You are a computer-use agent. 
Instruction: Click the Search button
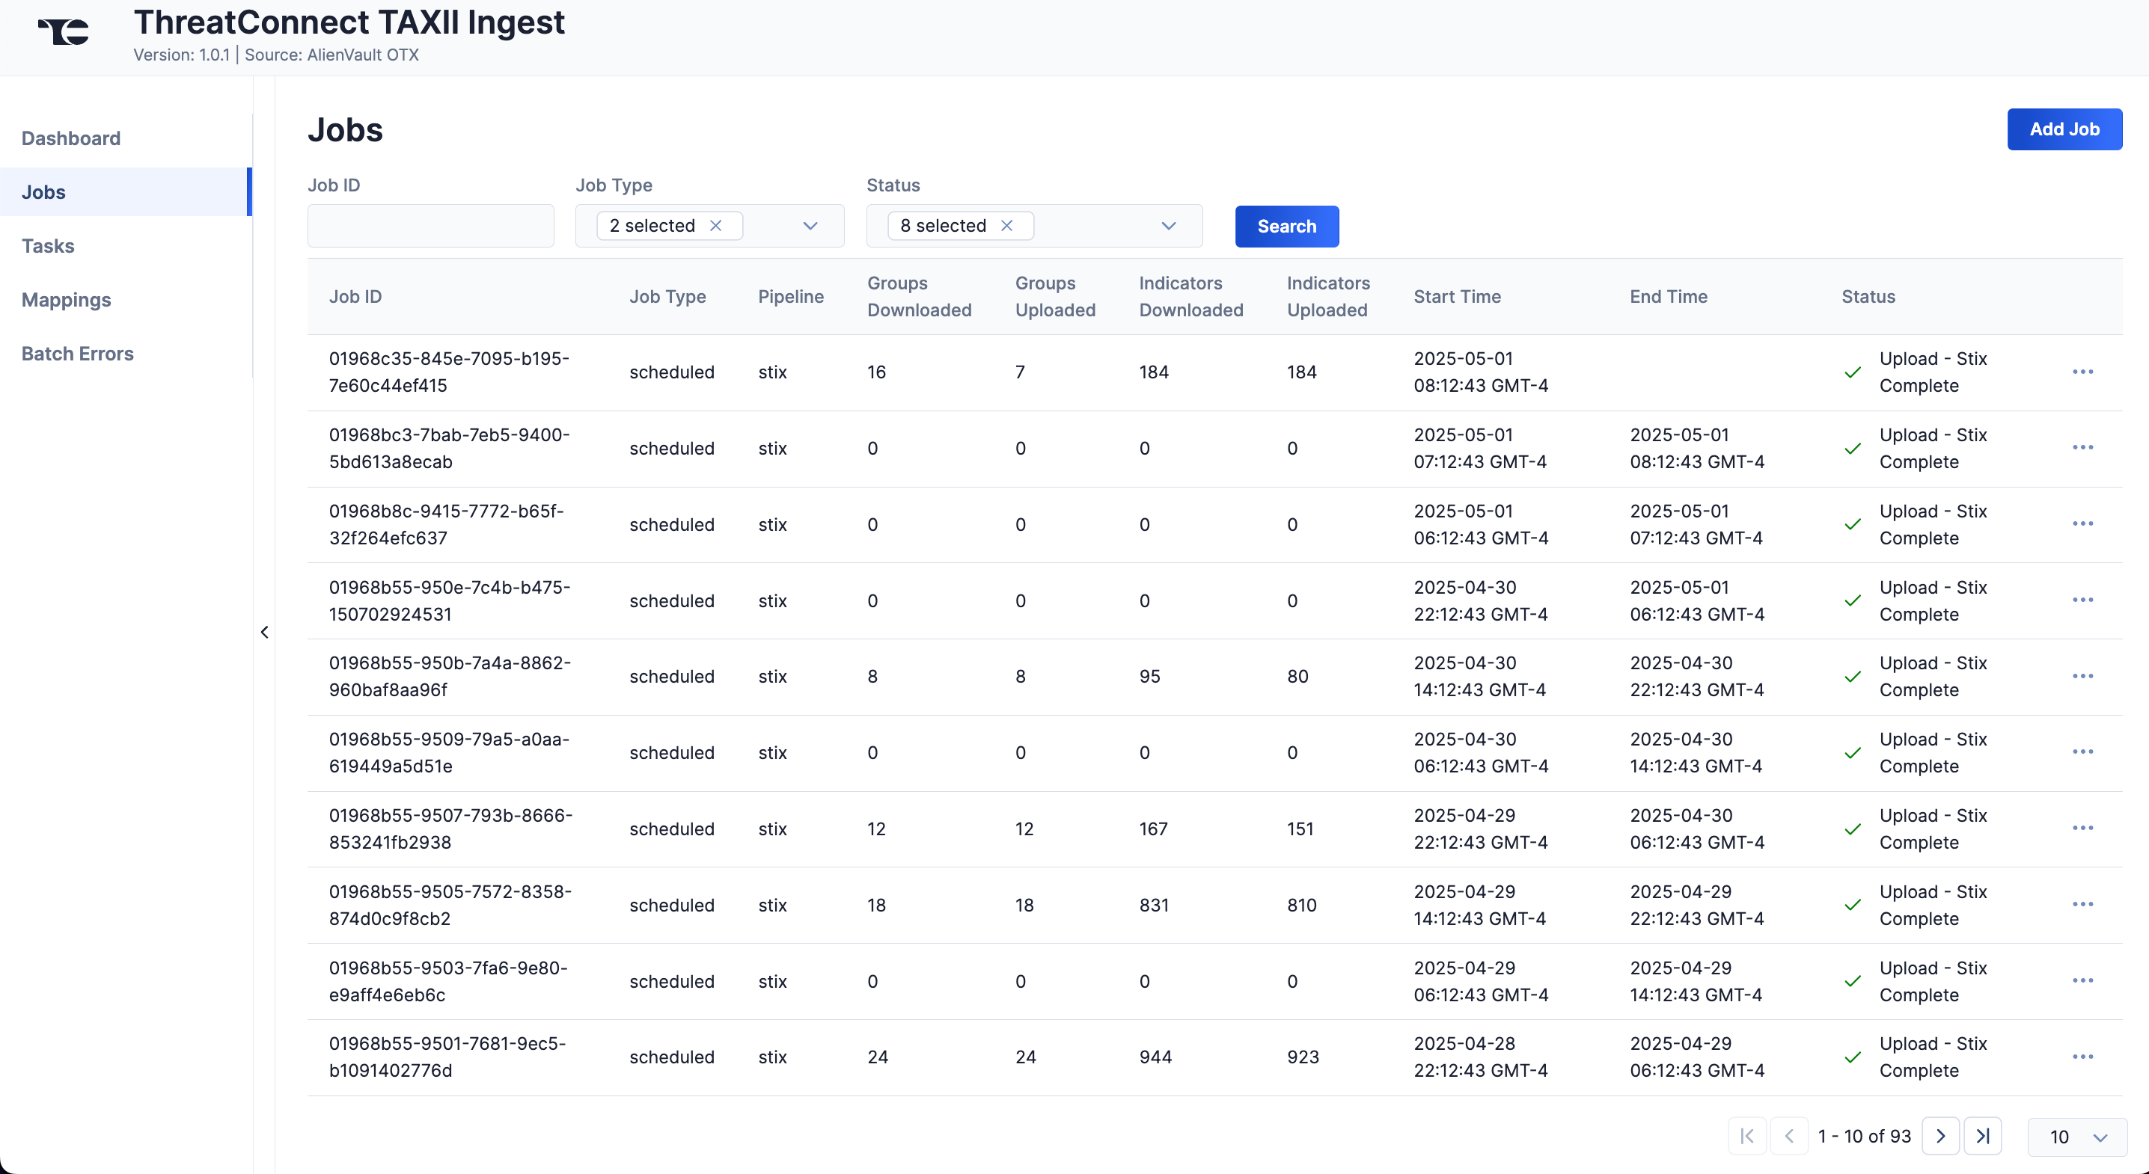point(1286,227)
